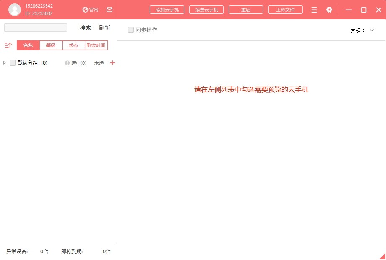Sort by 剩余时间 tab
The width and height of the screenshot is (386, 260).
pyautogui.click(x=96, y=45)
